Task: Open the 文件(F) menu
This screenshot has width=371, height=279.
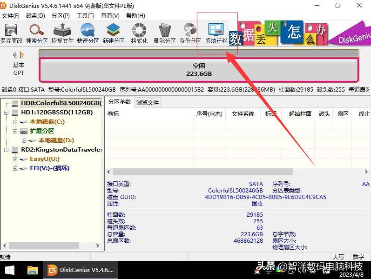Action: click(10, 16)
